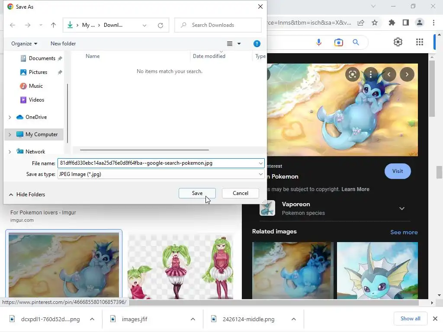Click the horizontal scrollbar in file list
Image resolution: width=443 pixels, height=332 pixels.
pyautogui.click(x=144, y=150)
